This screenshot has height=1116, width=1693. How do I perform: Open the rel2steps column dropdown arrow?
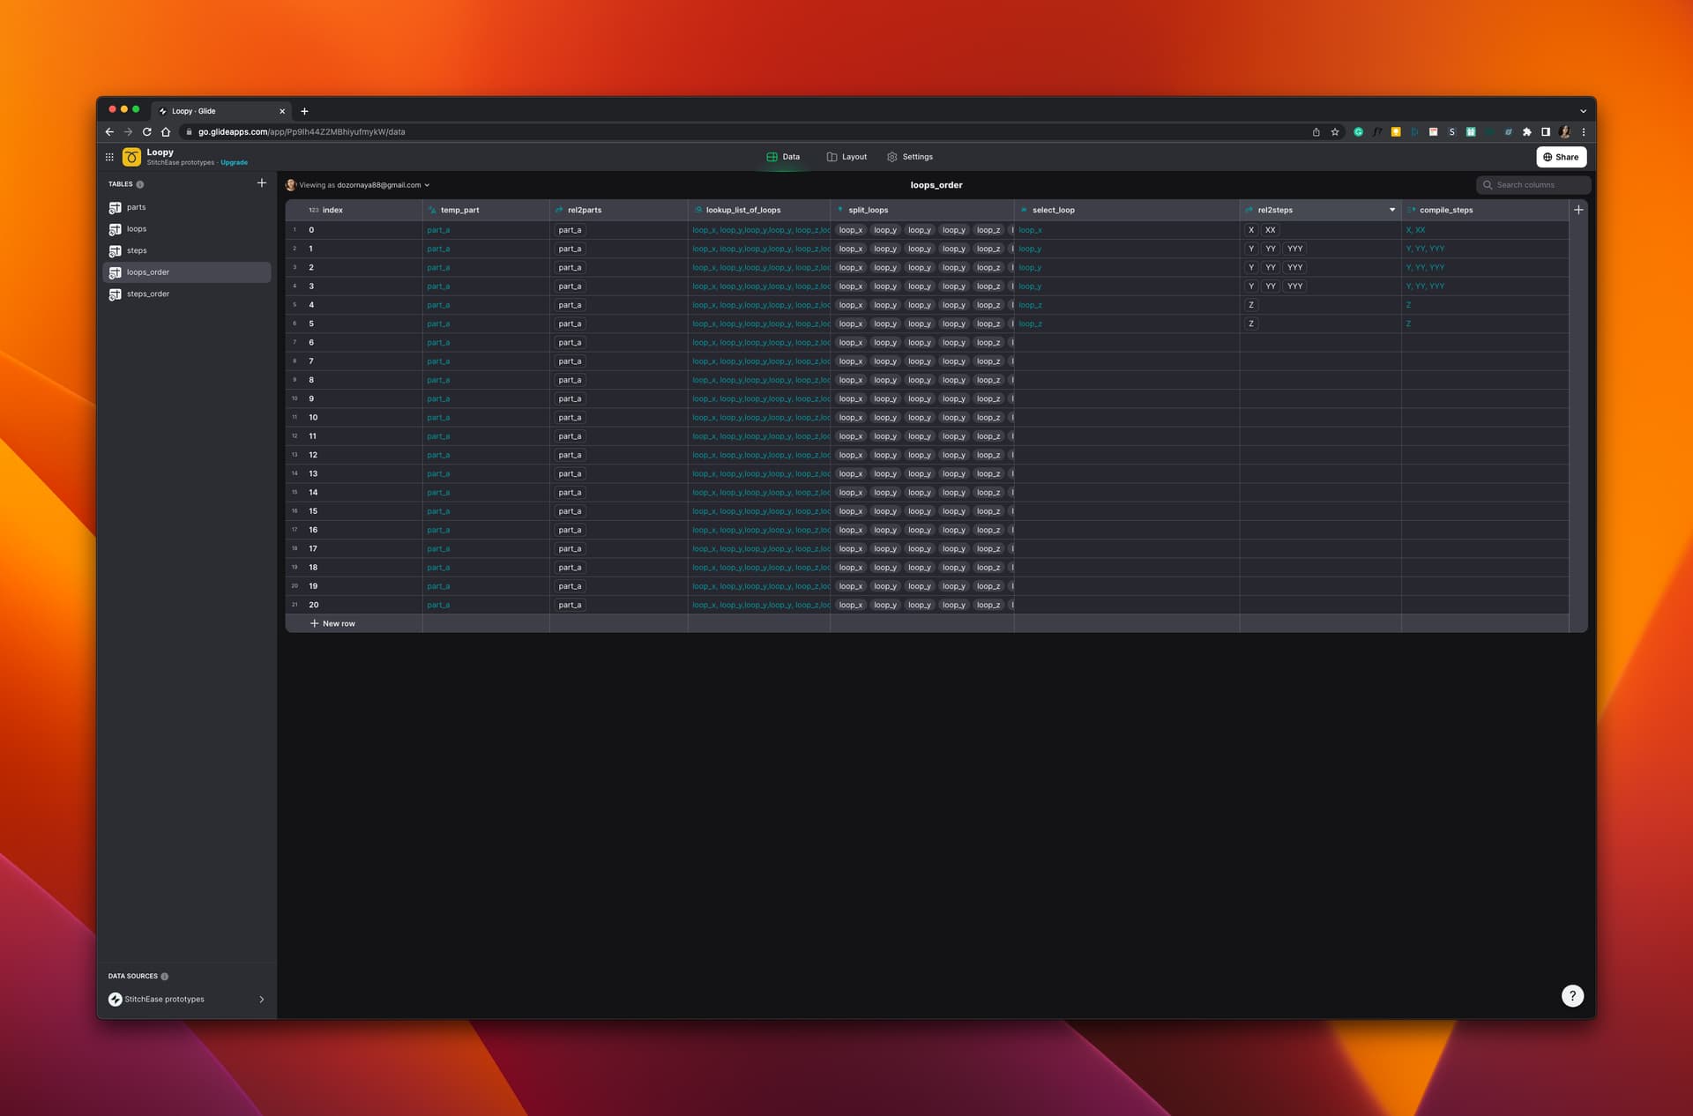point(1392,210)
